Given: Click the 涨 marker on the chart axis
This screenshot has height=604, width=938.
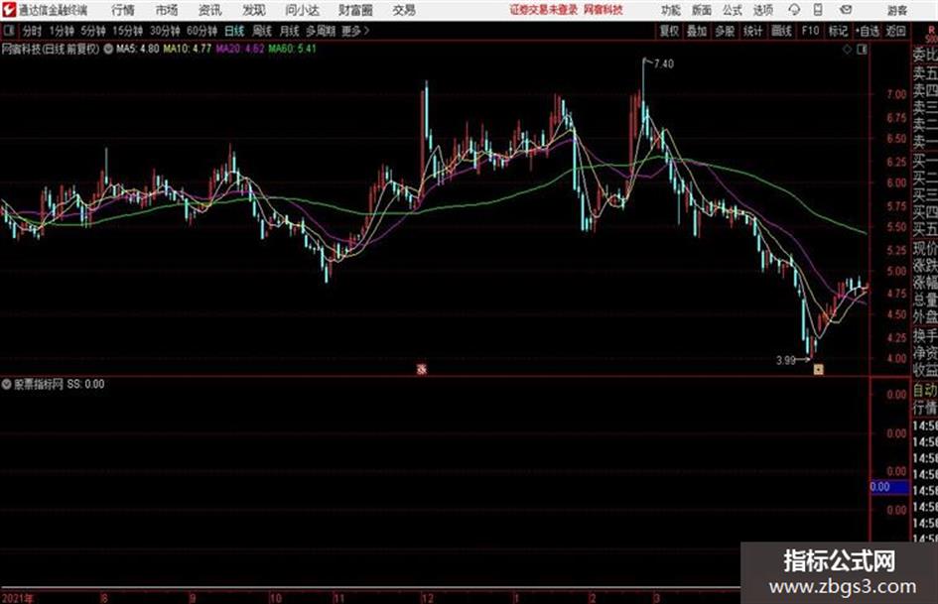Looking at the screenshot, I should pos(422,370).
